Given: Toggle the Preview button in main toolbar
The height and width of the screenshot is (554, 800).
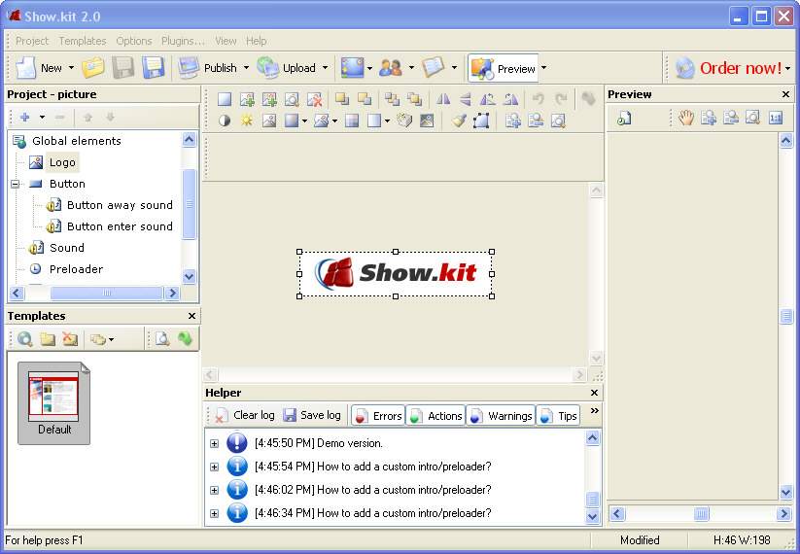Looking at the screenshot, I should (x=504, y=68).
